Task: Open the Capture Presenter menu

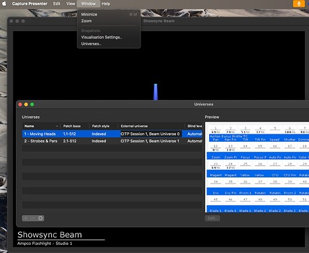Action: 30,3
